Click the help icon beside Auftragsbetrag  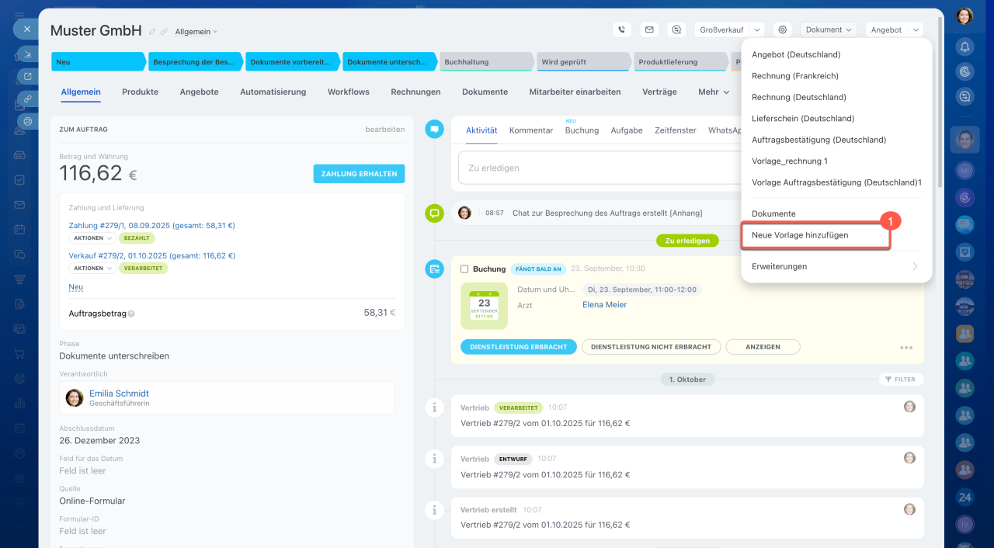tap(131, 314)
